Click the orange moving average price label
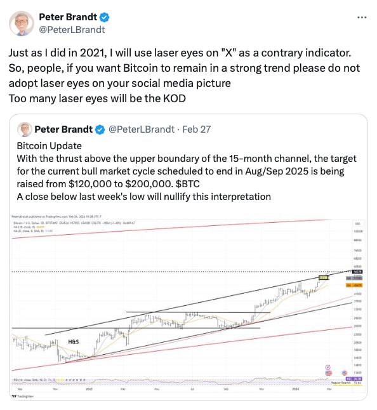Image resolution: width=377 pixels, height=410 pixels. click(x=354, y=285)
